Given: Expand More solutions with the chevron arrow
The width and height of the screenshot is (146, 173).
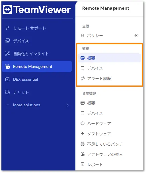Looking at the screenshot, I should coord(67,105).
